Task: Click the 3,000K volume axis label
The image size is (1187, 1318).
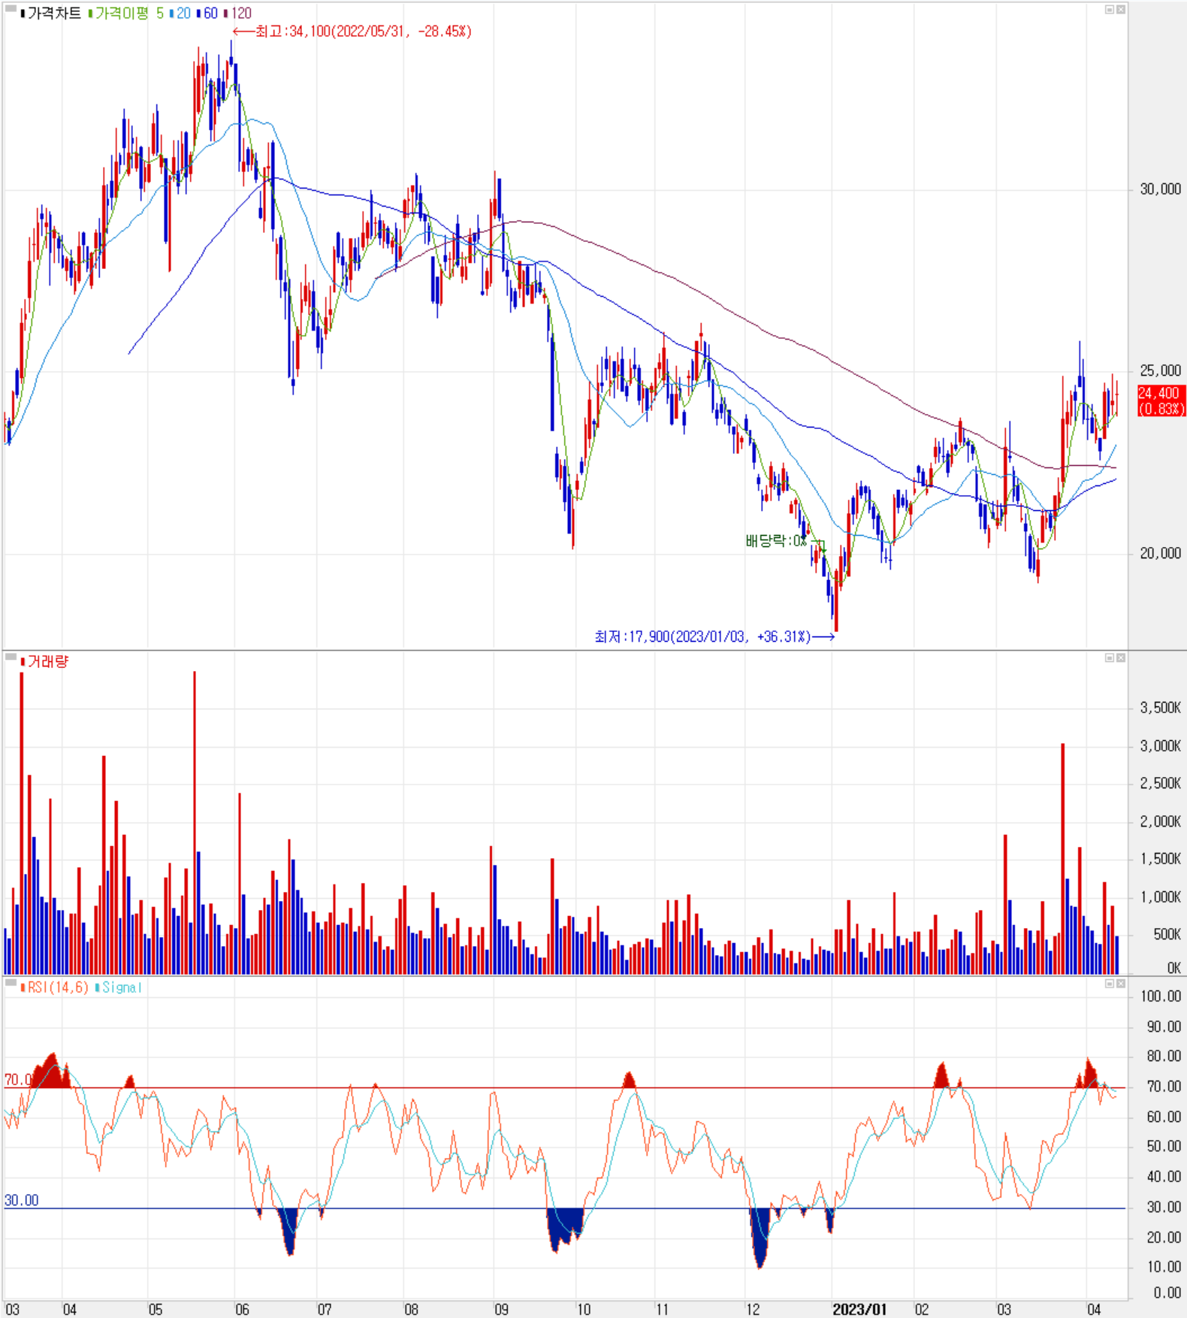Action: [x=1160, y=745]
